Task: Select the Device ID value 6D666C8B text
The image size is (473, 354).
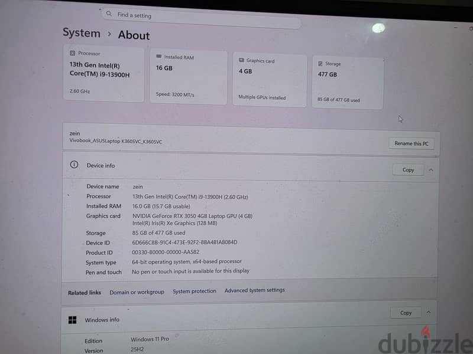Action: coord(184,242)
